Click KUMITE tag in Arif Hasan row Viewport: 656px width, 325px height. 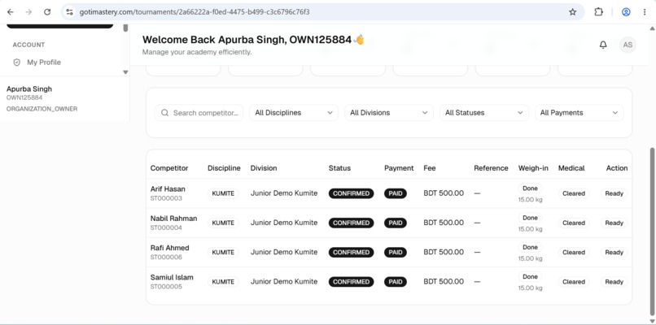click(223, 193)
